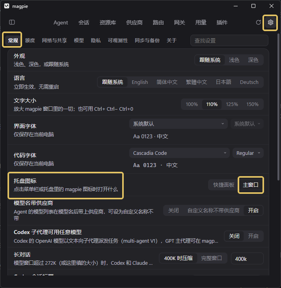Toggle the sidebar panel icon
The width and height of the screenshot is (281, 288).
(x=12, y=22)
